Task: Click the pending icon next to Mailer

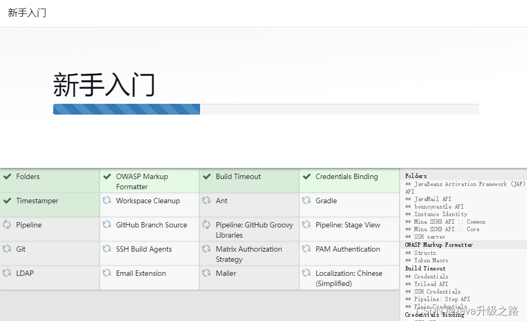Action: coord(206,273)
